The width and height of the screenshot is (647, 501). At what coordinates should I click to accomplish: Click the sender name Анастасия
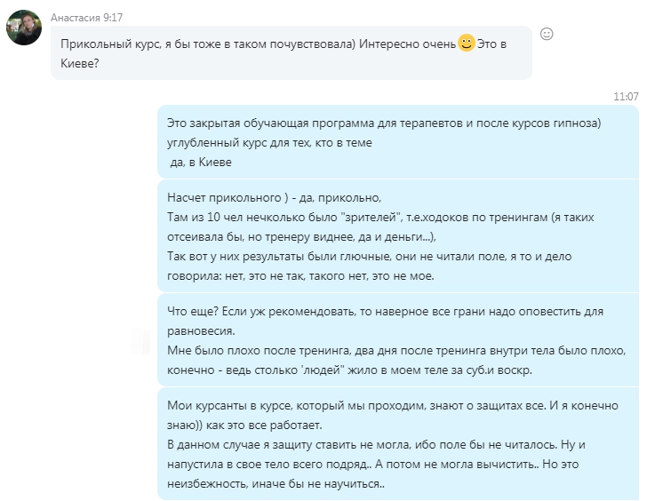point(80,16)
